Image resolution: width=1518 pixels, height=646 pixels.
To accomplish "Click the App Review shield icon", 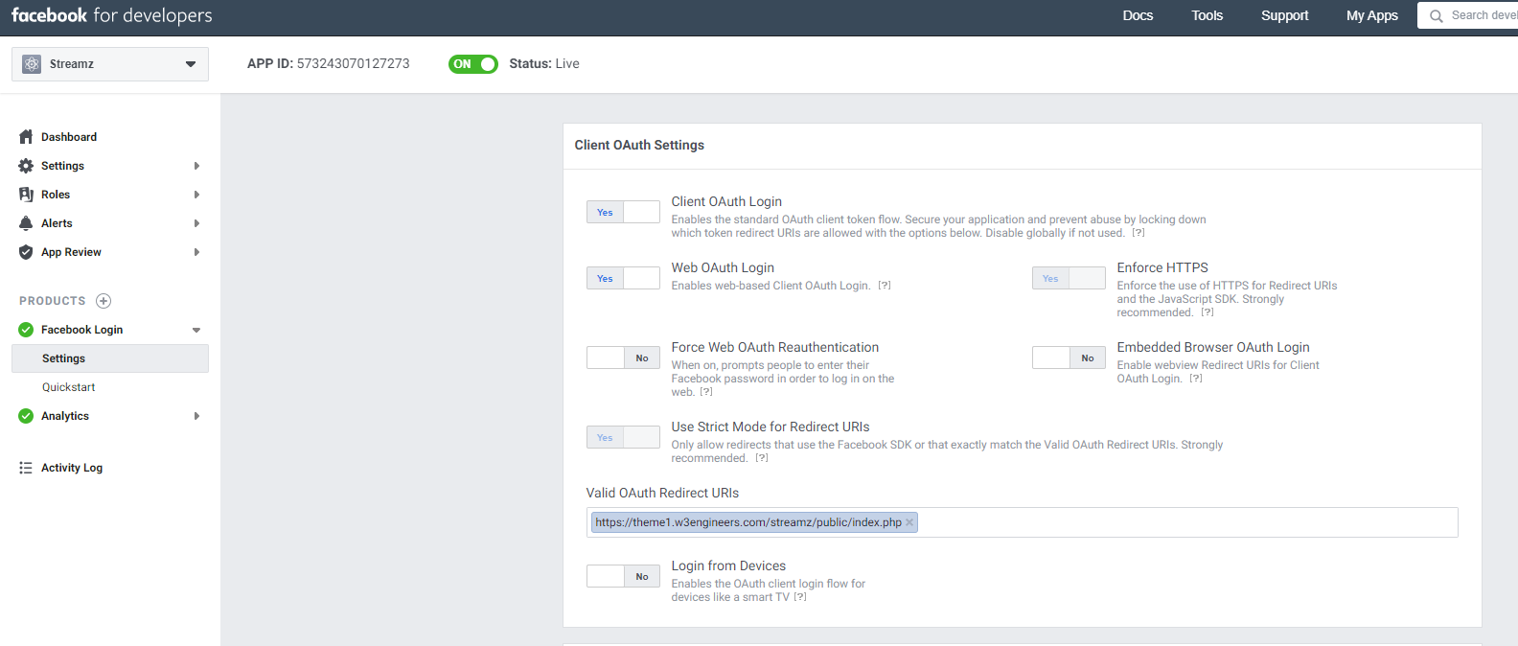I will tap(26, 252).
